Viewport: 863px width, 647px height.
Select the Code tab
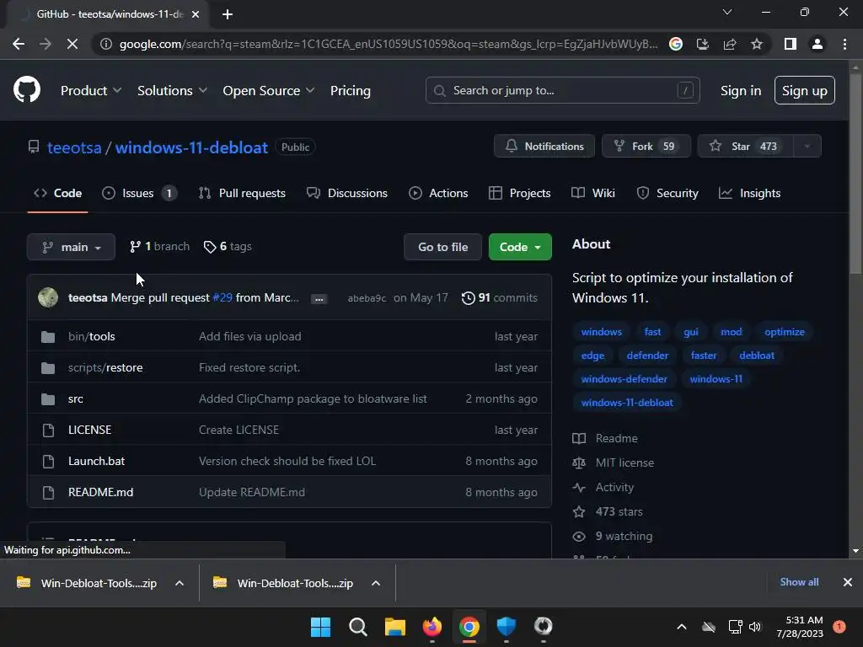pyautogui.click(x=58, y=193)
